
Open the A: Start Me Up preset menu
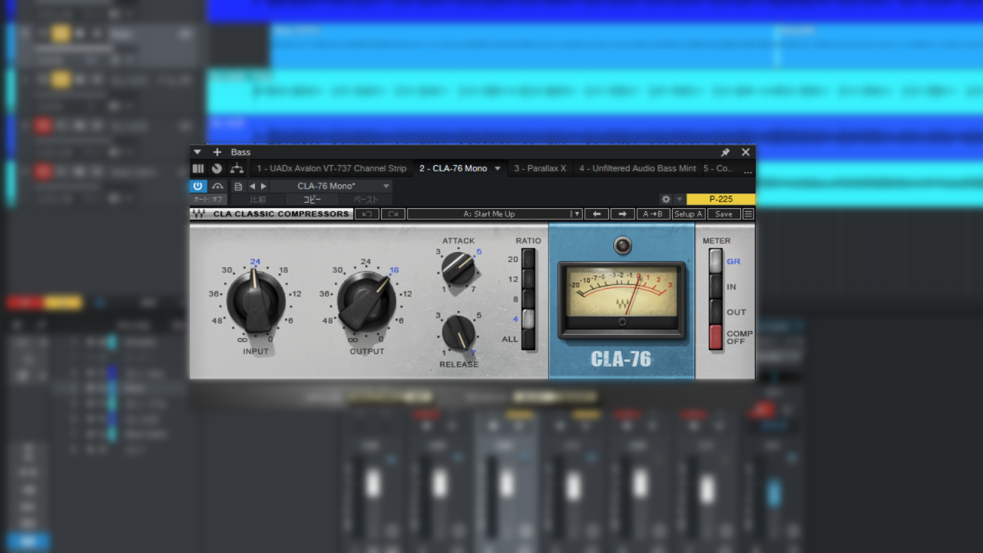click(488, 214)
